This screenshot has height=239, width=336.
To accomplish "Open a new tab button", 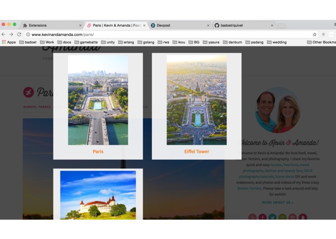I will 281,26.
